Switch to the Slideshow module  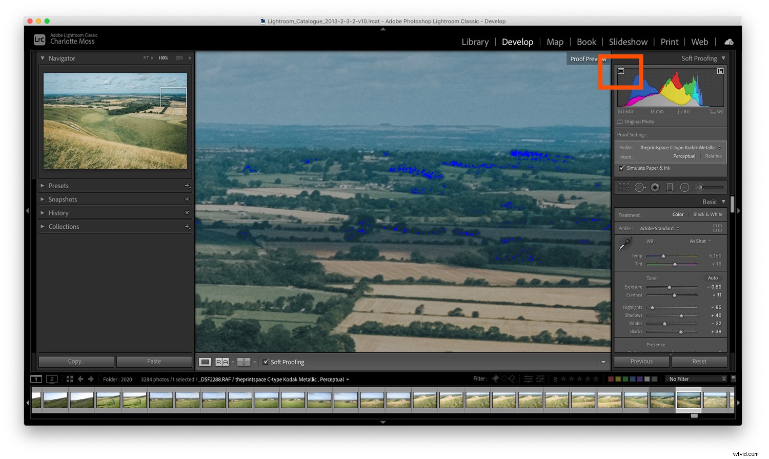pos(628,42)
